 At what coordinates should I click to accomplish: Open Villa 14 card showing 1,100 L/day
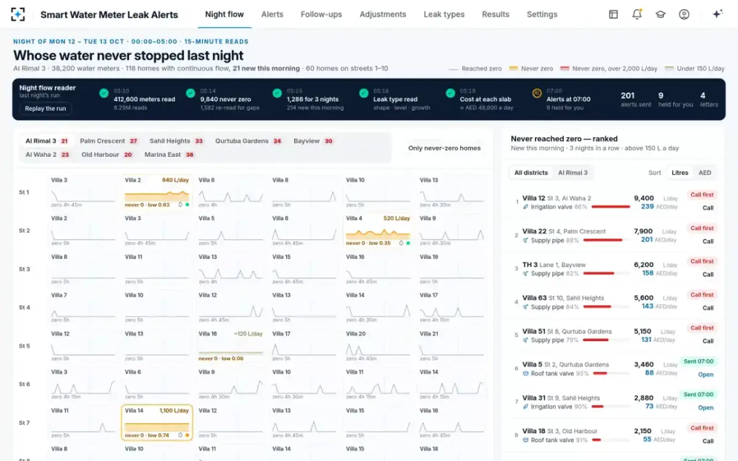tap(156, 422)
